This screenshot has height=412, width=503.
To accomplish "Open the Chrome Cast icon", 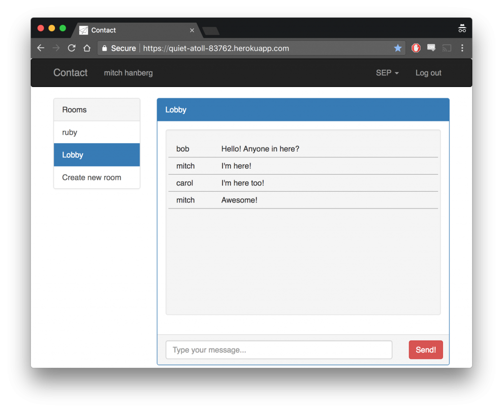I will tap(447, 48).
